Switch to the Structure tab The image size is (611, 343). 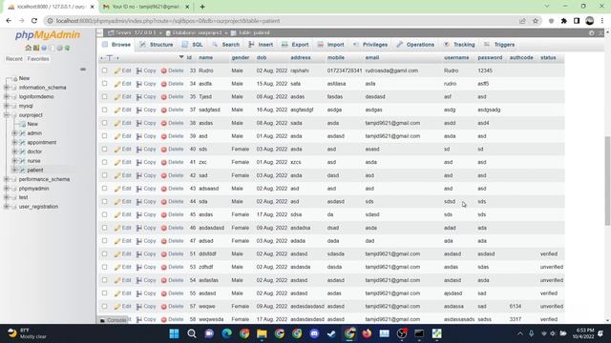pos(157,45)
